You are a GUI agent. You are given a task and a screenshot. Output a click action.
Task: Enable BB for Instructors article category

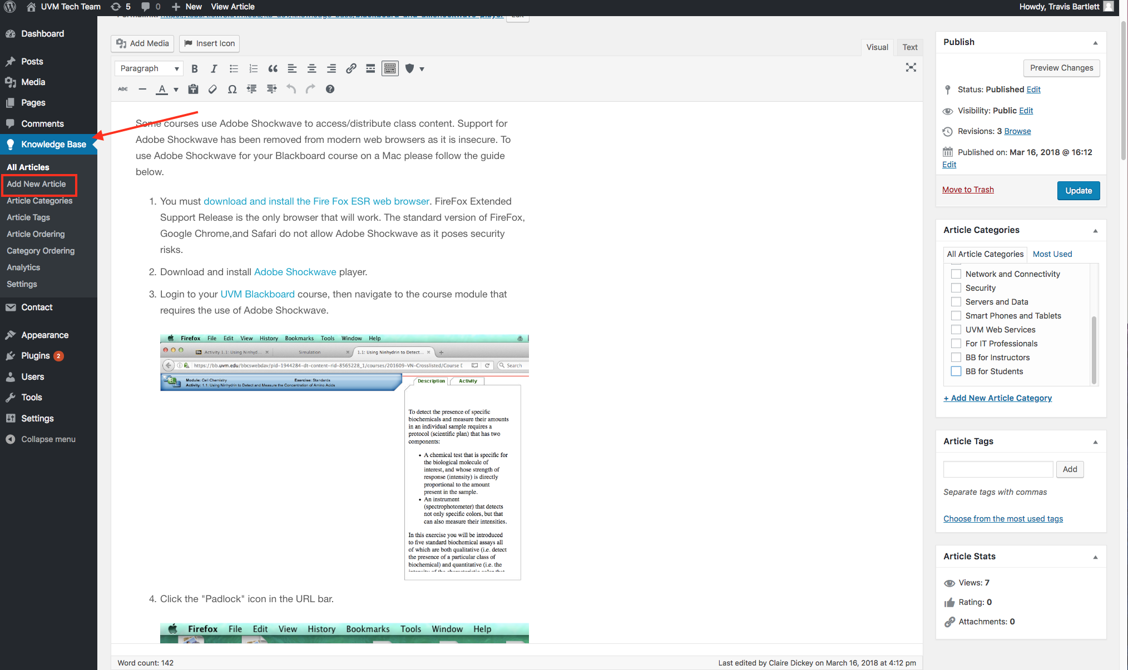956,356
